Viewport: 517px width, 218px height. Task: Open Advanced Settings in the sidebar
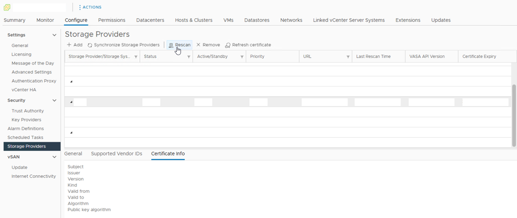click(x=32, y=72)
